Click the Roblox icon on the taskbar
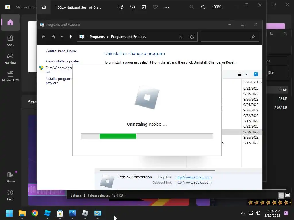Image resolution: width=294 pixels, height=220 pixels. tap(85, 213)
